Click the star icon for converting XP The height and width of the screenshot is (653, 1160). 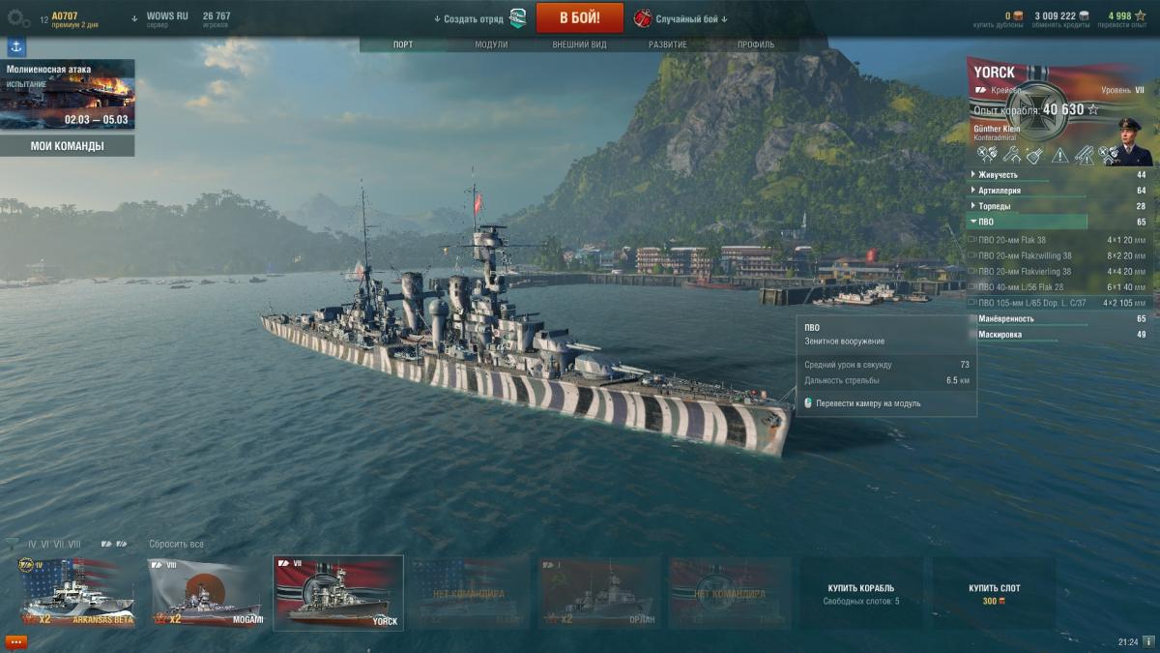pyautogui.click(x=1140, y=15)
